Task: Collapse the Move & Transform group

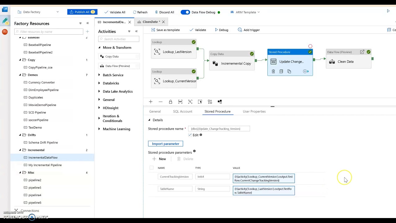Action: (99, 47)
